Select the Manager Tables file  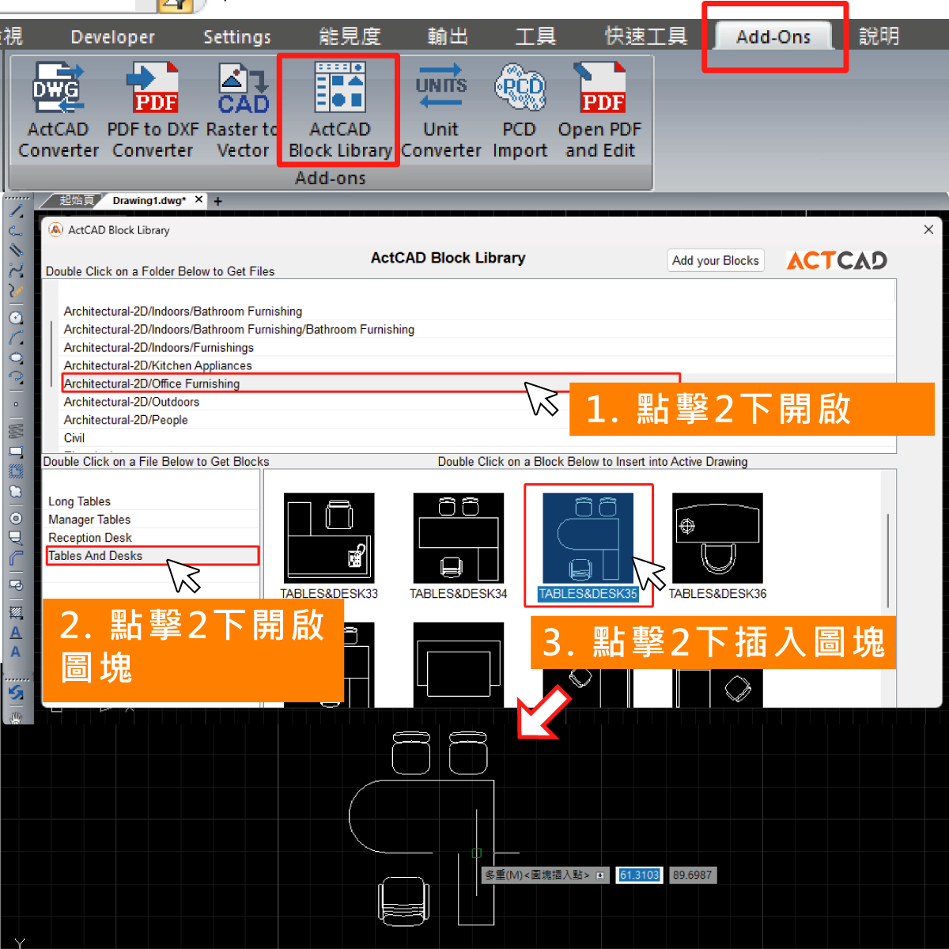click(153, 520)
